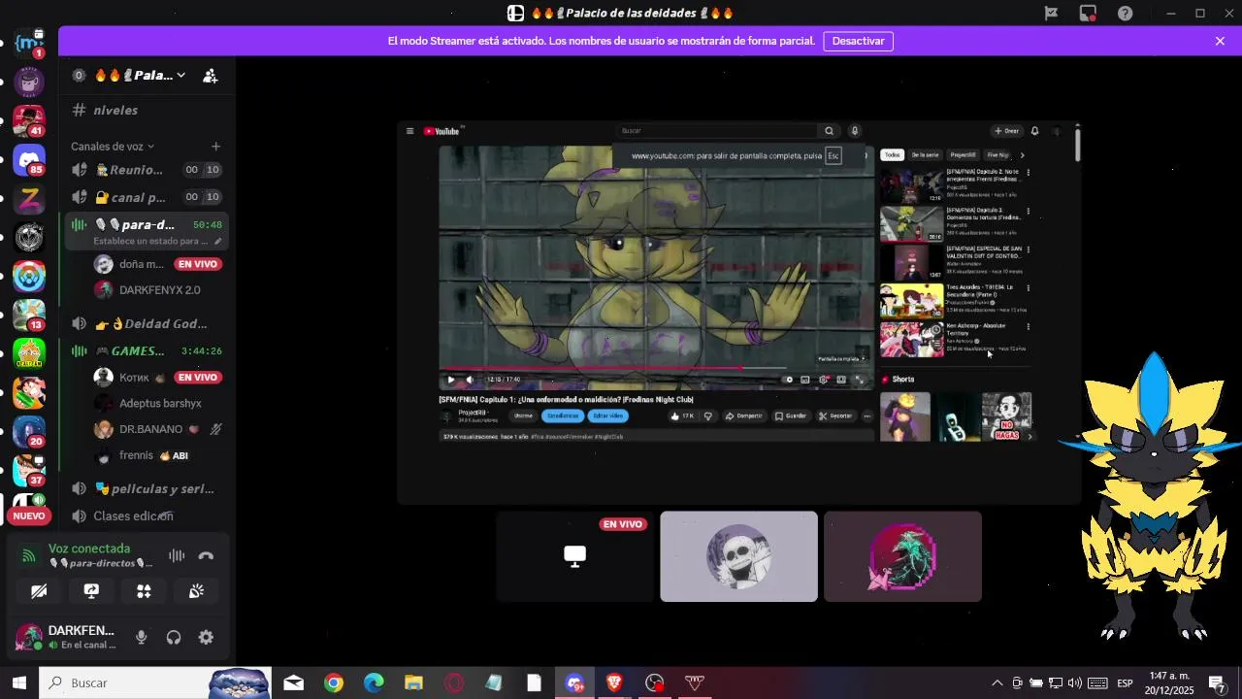Deafen with the headphones icon

tap(174, 638)
